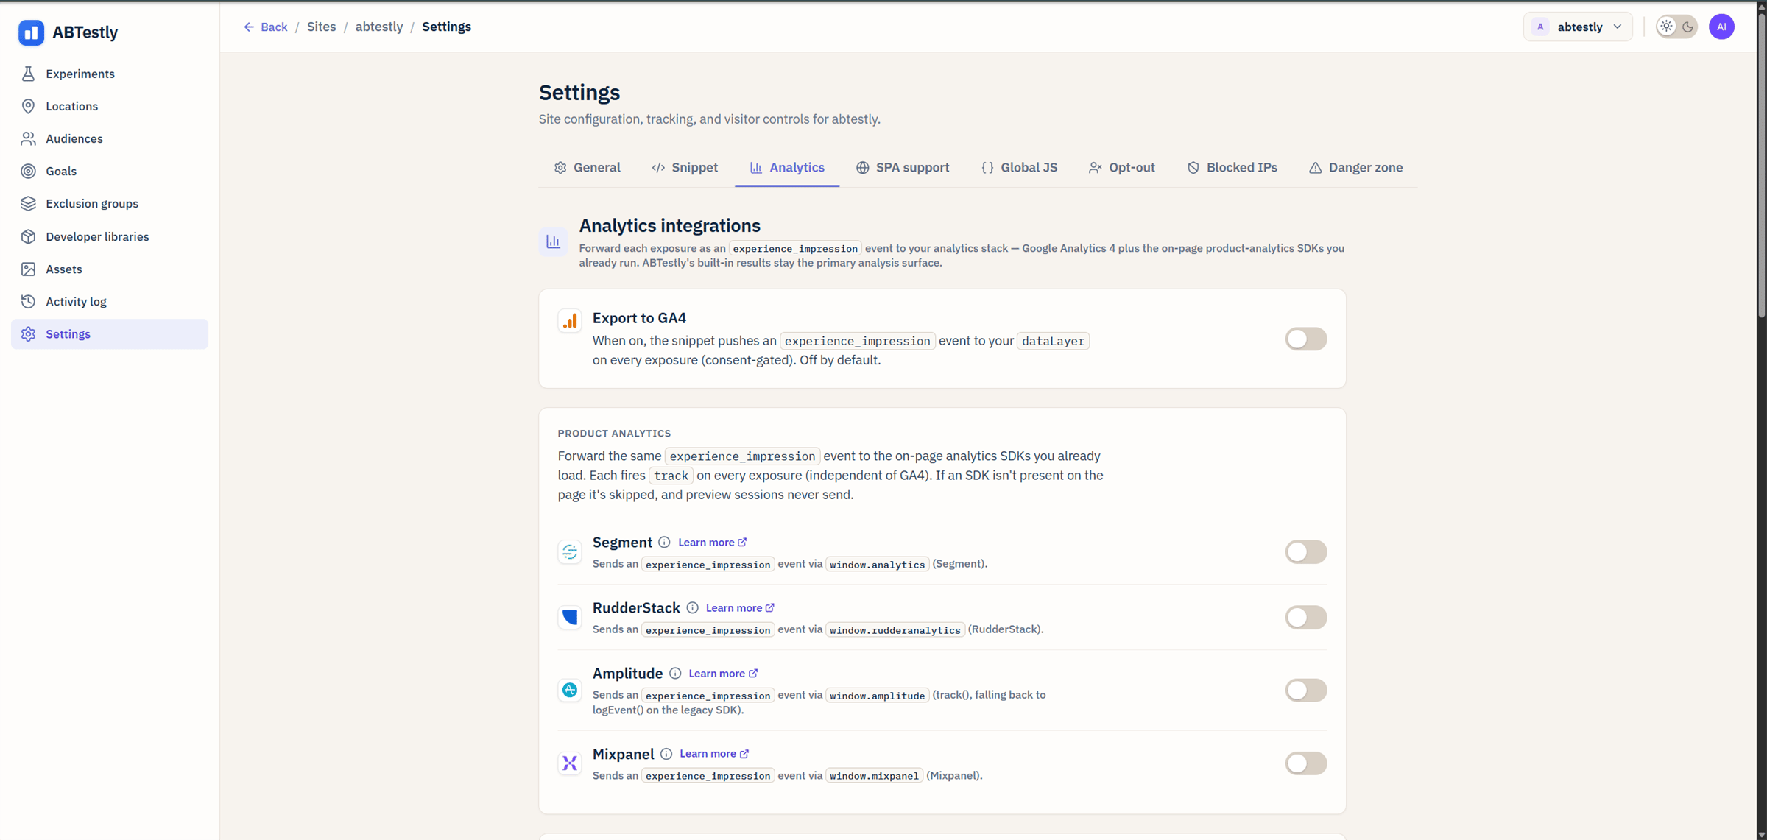Switch to the General tab

588,167
